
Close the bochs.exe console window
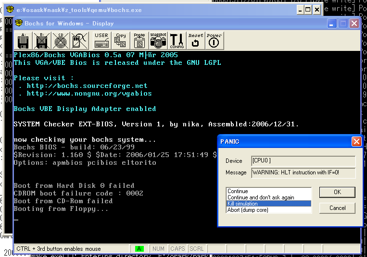coord(316,10)
